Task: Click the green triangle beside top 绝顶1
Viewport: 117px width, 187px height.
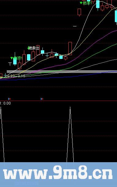Action: point(81,3)
